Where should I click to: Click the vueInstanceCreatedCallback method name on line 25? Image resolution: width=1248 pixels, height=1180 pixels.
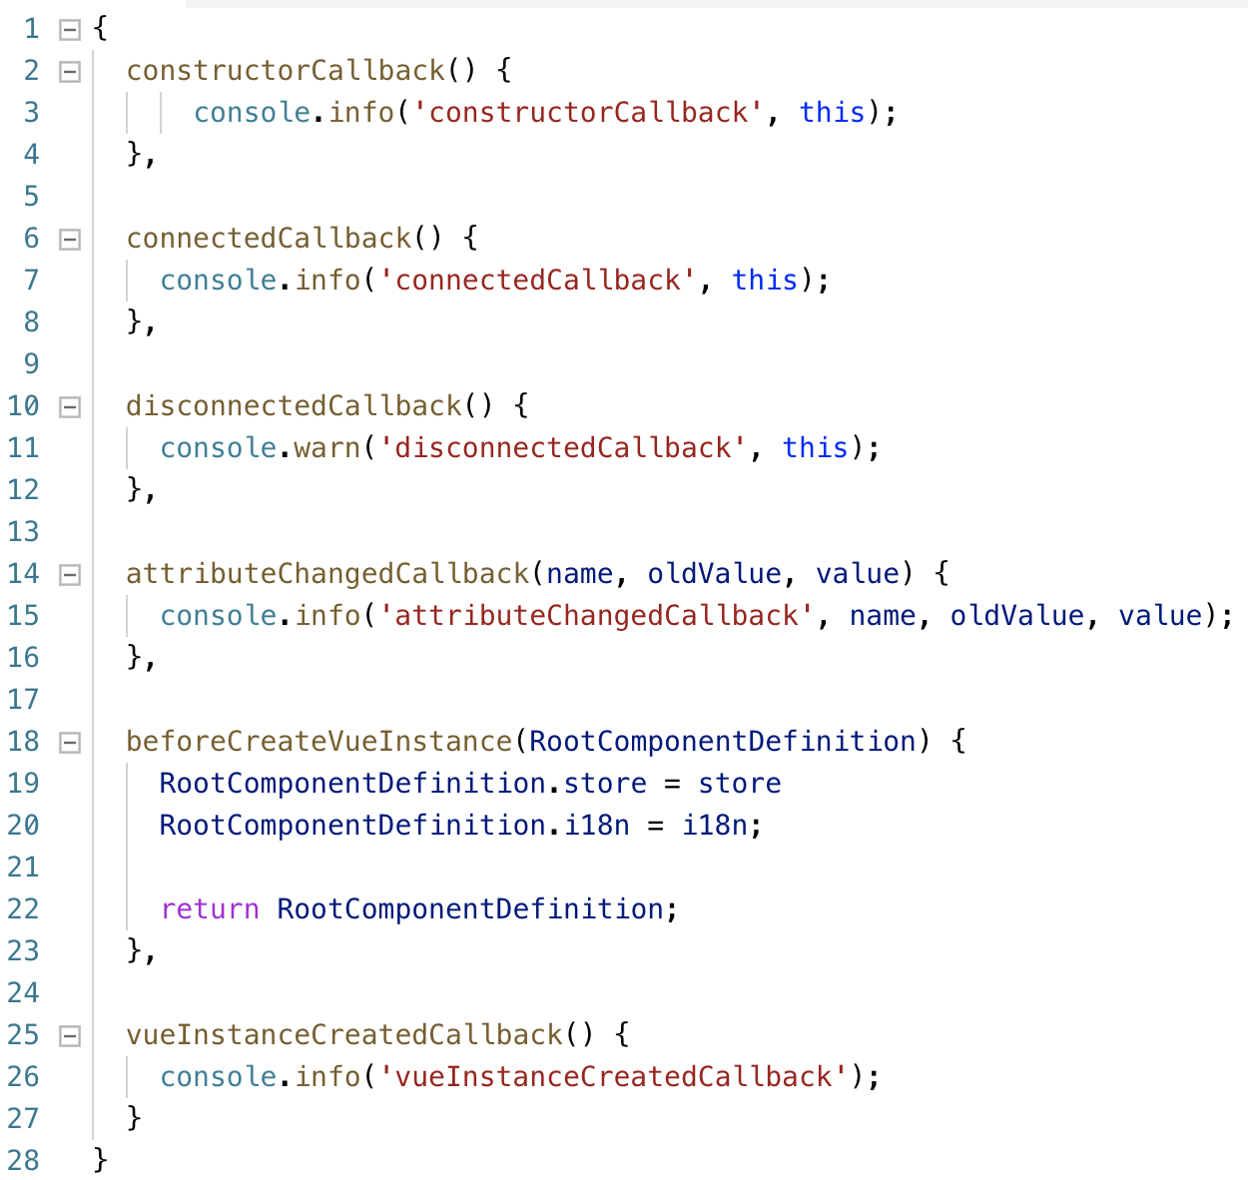[x=344, y=1035]
